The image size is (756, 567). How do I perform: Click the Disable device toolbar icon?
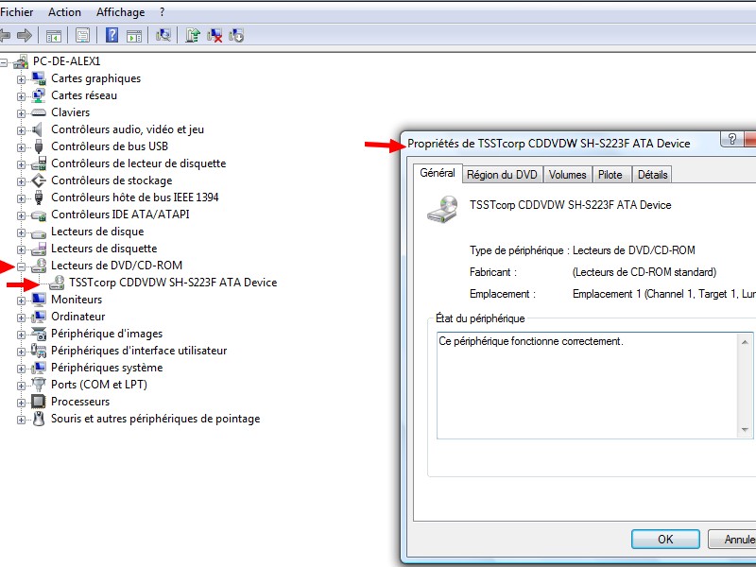coord(236,35)
